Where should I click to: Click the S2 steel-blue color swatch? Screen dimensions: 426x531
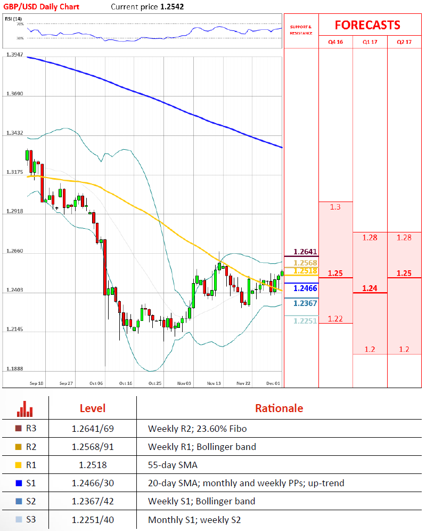pos(19,501)
